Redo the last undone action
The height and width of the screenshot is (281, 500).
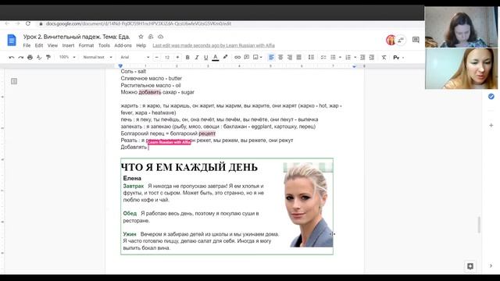[x=21, y=57]
